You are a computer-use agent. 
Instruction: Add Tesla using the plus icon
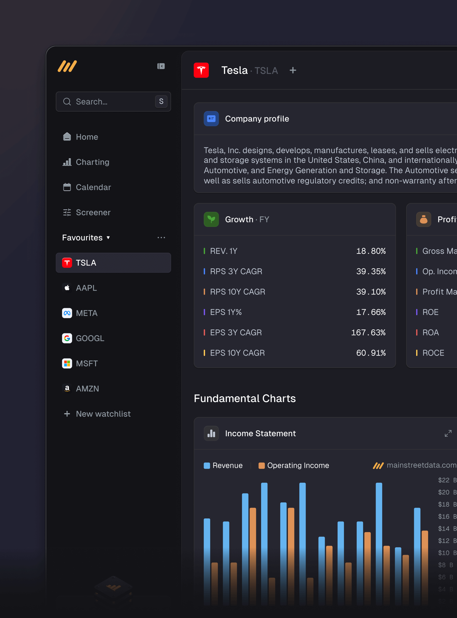pyautogui.click(x=293, y=70)
